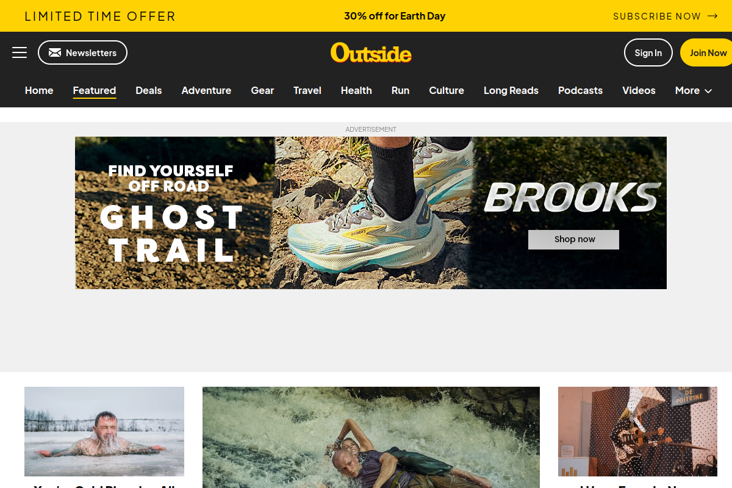Expand the More dropdown chevron
This screenshot has height=488, width=732.
(x=708, y=91)
